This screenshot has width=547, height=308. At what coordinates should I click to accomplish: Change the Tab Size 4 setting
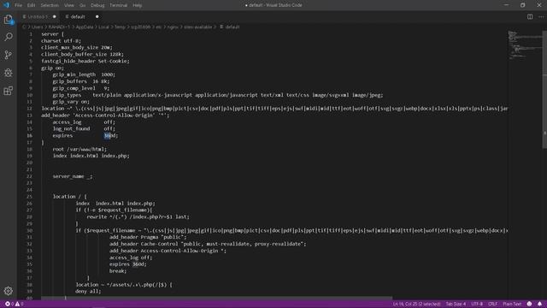pos(456,304)
